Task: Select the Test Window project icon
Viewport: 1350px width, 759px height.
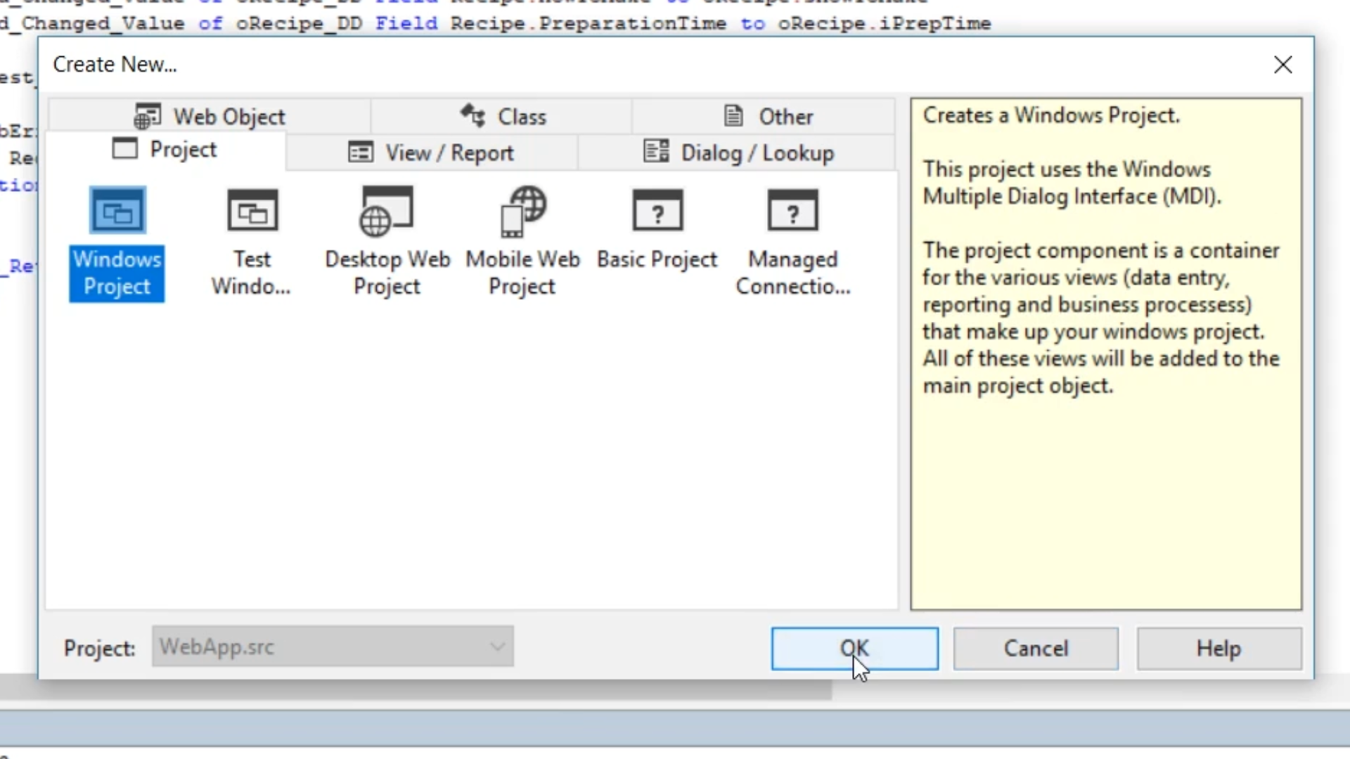Action: pos(252,211)
